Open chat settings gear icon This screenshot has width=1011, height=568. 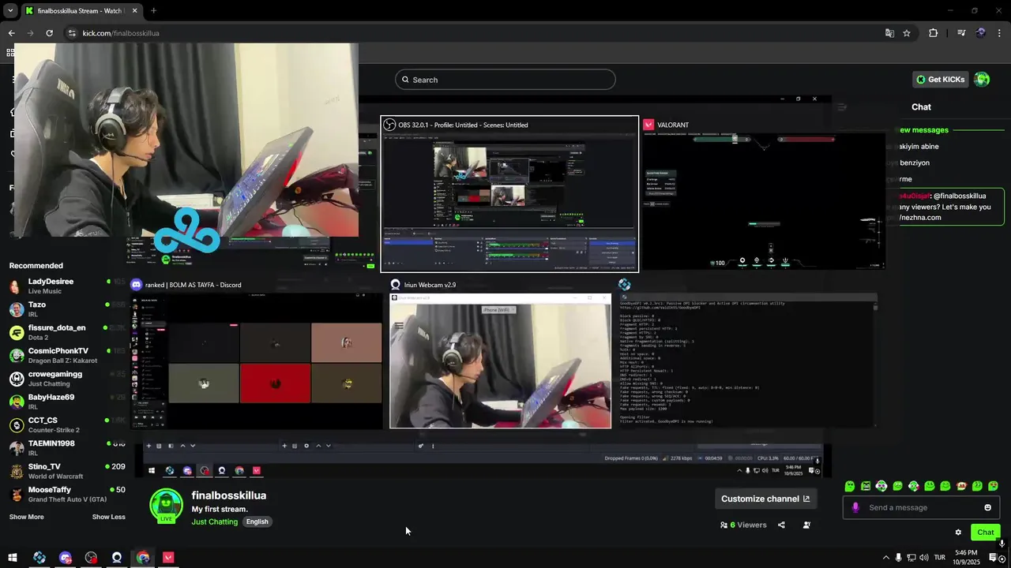tap(958, 532)
